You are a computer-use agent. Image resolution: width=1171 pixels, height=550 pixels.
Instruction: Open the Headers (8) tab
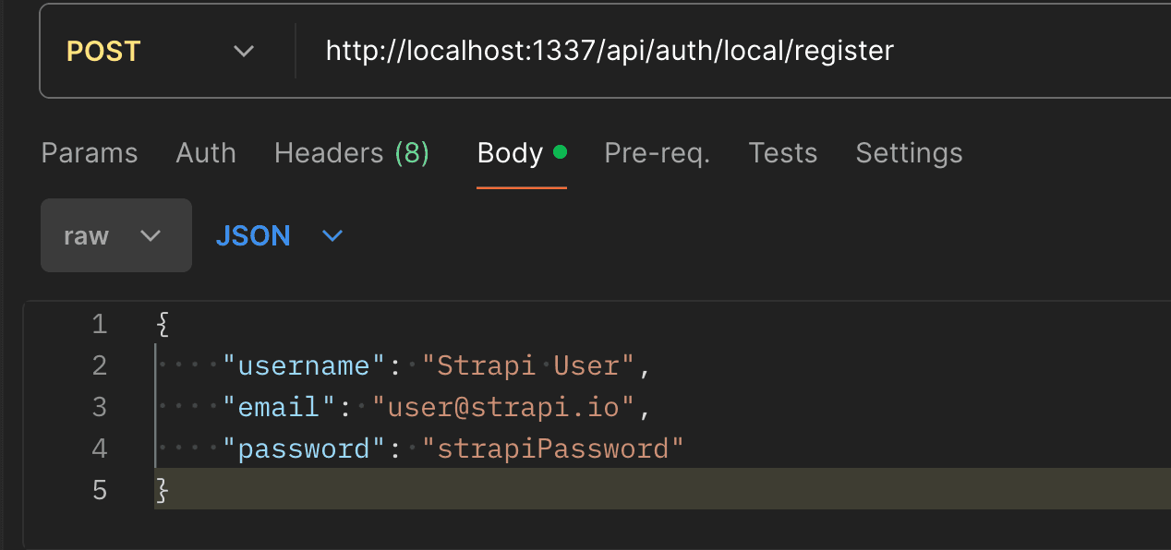pos(352,152)
